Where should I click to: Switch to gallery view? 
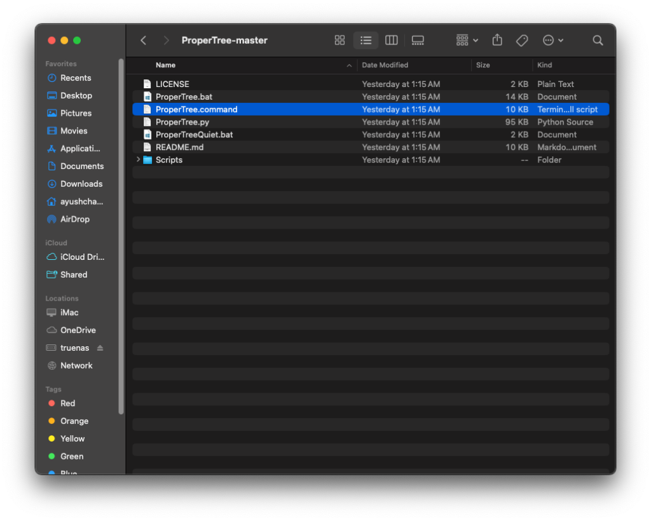click(418, 40)
